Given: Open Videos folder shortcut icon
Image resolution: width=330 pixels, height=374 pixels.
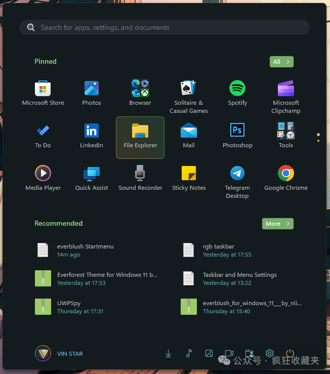Looking at the screenshot, I should click(229, 353).
